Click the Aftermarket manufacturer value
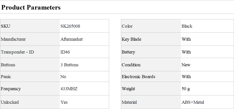The image size is (234, 109). 72,39
